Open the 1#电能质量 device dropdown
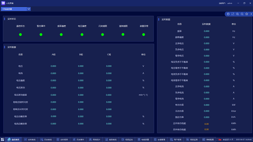This screenshot has width=253, height=142. coord(16,9)
